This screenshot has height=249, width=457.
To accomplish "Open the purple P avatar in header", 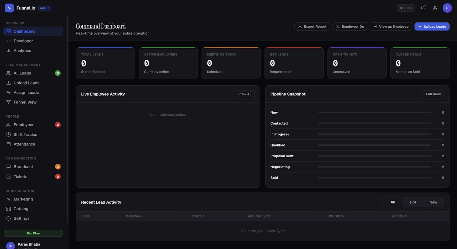I will tap(447, 8).
